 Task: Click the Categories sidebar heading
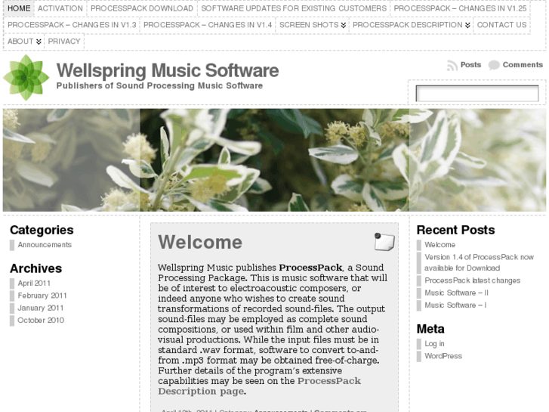coord(42,230)
